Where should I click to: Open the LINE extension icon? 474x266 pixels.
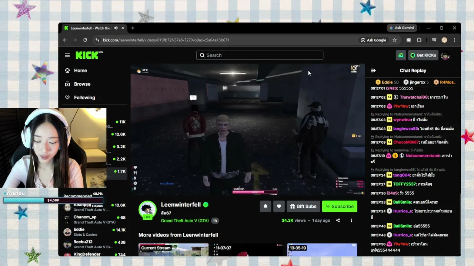coord(409,40)
